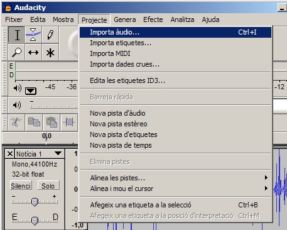Select the Zoom magnifier tool
This screenshot has width=287, height=230.
point(16,52)
